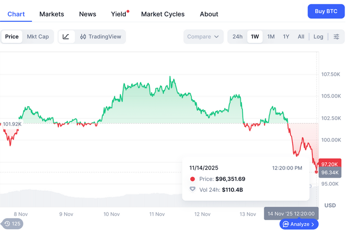Click the history 125 badge
The height and width of the screenshot is (238, 346).
[x=13, y=224]
